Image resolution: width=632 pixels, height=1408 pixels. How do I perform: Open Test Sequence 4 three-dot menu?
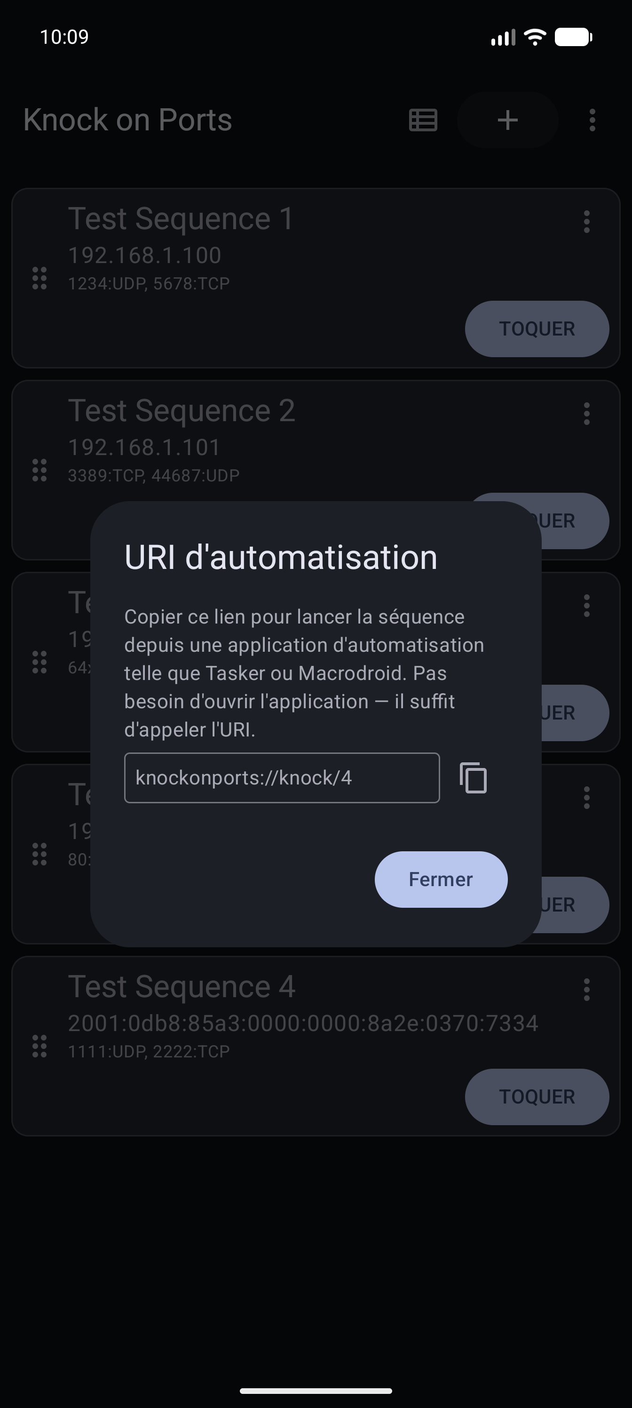[587, 990]
